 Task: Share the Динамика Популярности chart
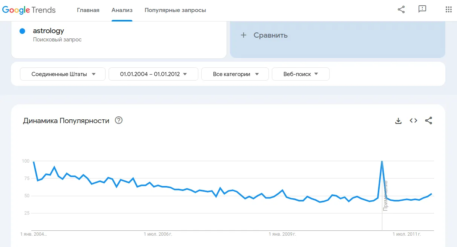pos(428,121)
